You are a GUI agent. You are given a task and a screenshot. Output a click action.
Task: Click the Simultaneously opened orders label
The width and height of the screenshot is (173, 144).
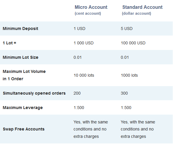click(34, 93)
